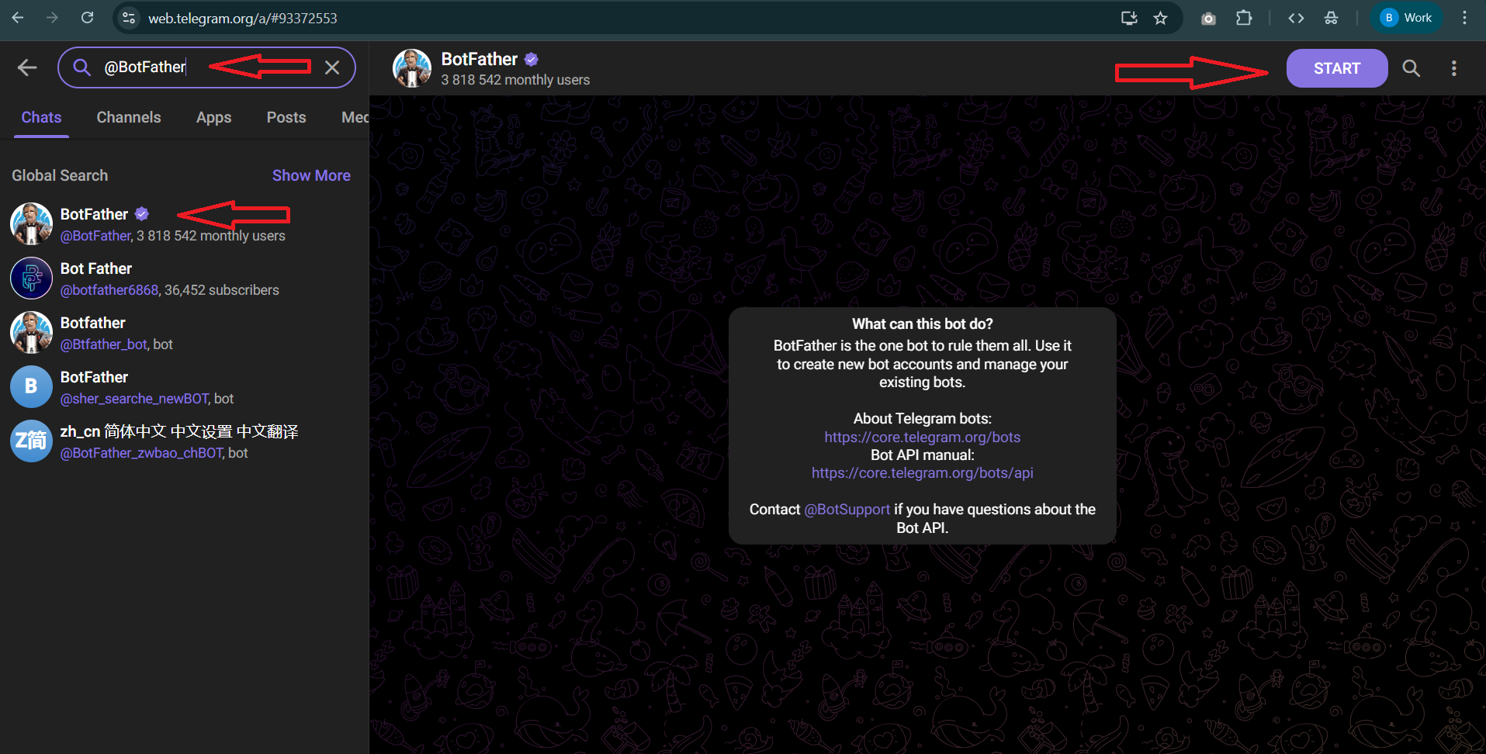Screen dimensions: 1486x754
Task: Bookmark this page with star icon
Action: [x=1160, y=18]
